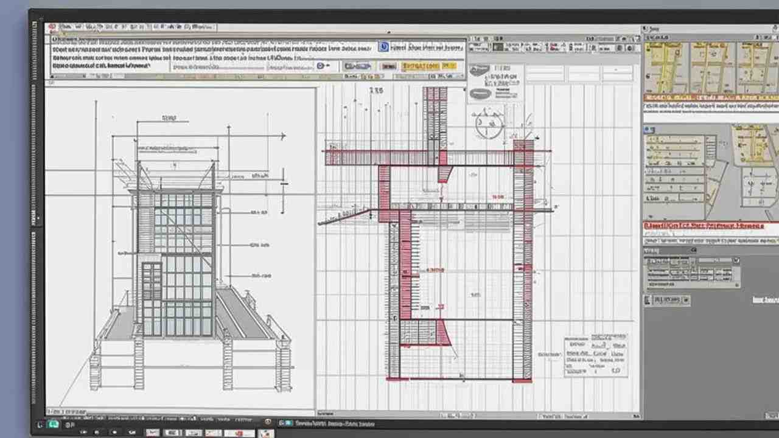This screenshot has width=779, height=438.
Task: Open the middle yellow map thumbnail
Action: 710,67
